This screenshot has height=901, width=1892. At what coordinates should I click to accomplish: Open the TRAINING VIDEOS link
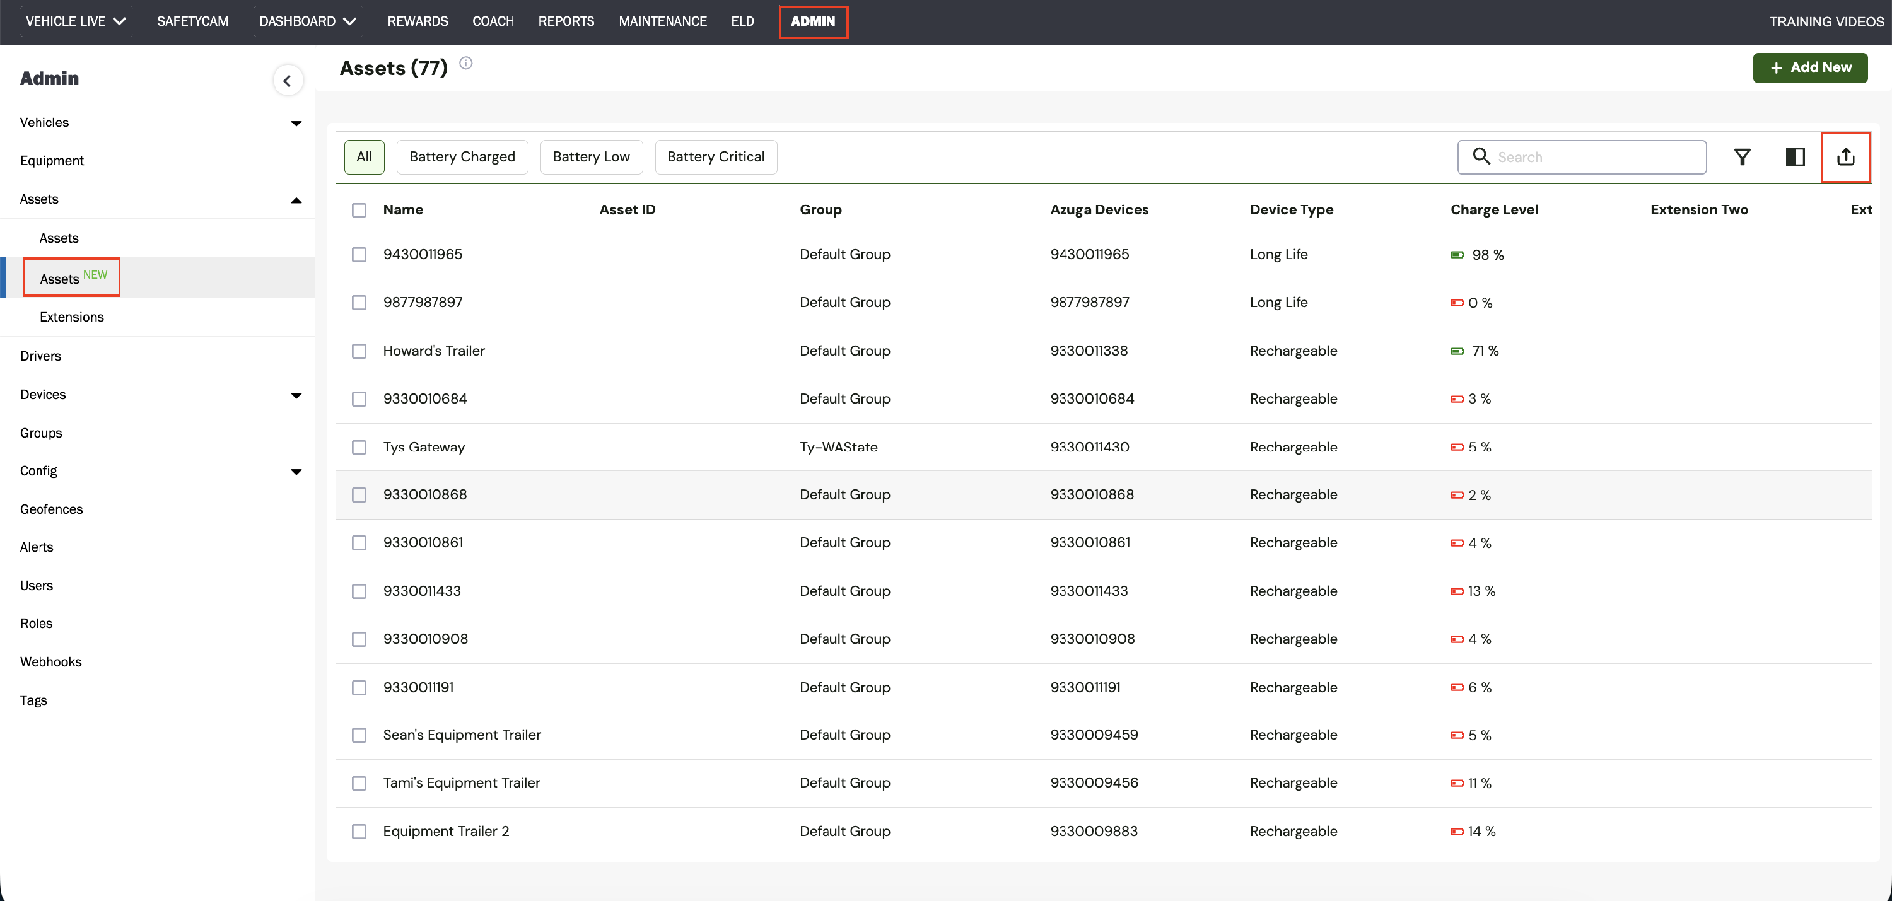click(x=1826, y=21)
